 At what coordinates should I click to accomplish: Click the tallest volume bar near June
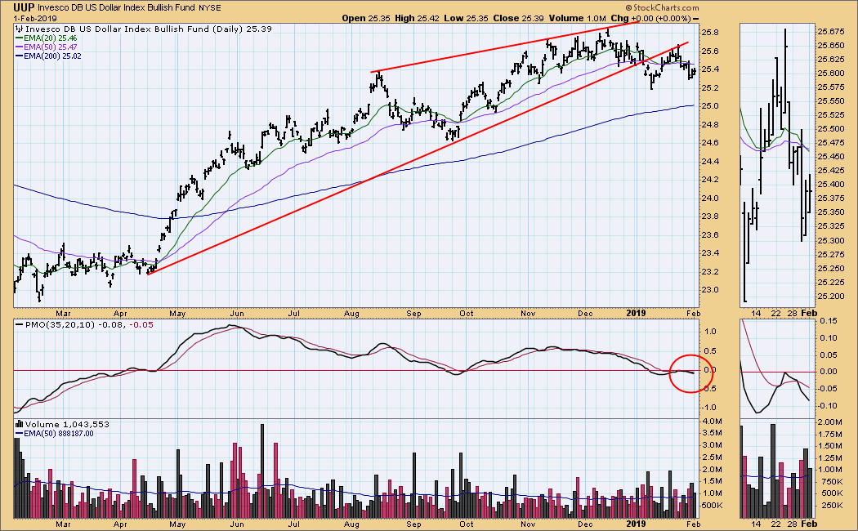pos(262,471)
